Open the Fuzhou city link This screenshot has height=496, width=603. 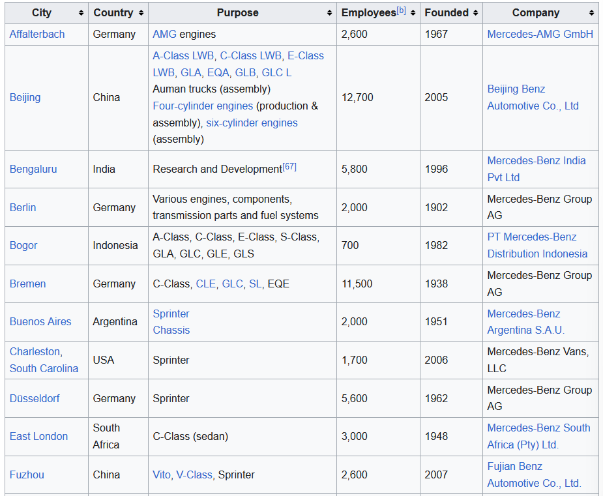(x=27, y=475)
